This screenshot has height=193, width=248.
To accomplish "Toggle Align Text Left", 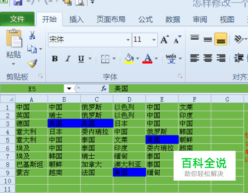I will click(195, 59).
